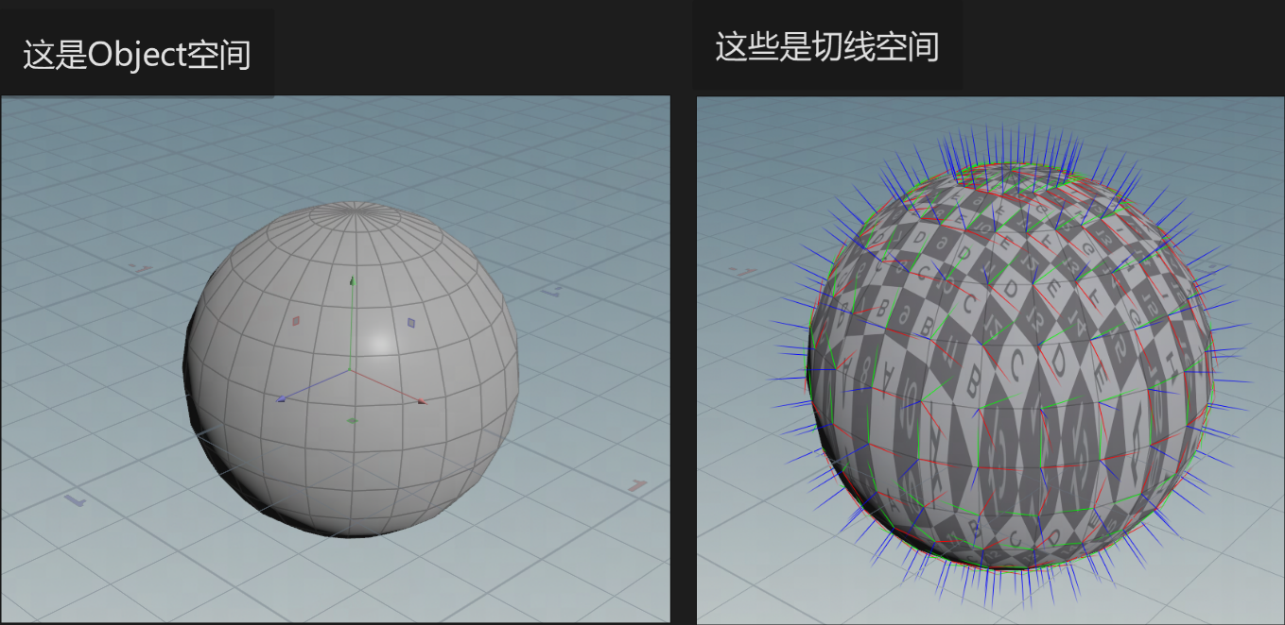Open the tangent space checkered sphere image

click(x=991, y=360)
